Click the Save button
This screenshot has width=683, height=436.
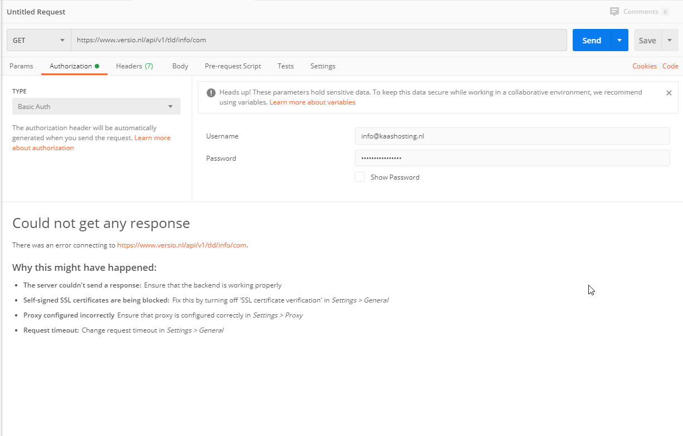coord(647,41)
